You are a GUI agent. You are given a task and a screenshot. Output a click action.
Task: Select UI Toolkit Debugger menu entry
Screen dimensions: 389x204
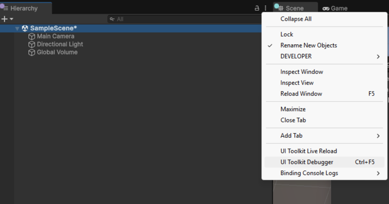(x=307, y=162)
